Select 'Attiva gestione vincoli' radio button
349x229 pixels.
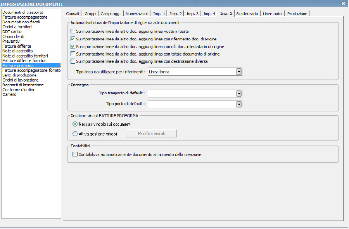pyautogui.click(x=75, y=134)
